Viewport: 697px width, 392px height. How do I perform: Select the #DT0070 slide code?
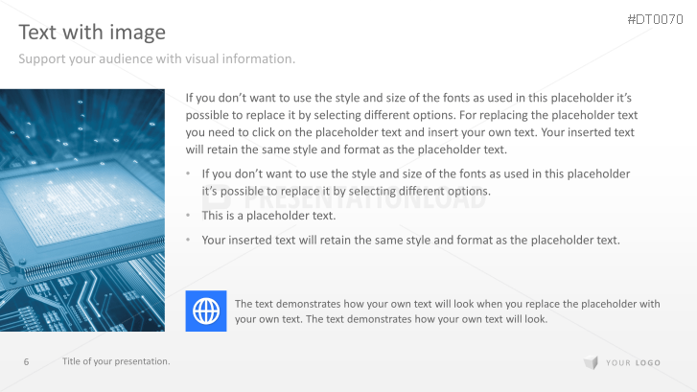pyautogui.click(x=655, y=19)
